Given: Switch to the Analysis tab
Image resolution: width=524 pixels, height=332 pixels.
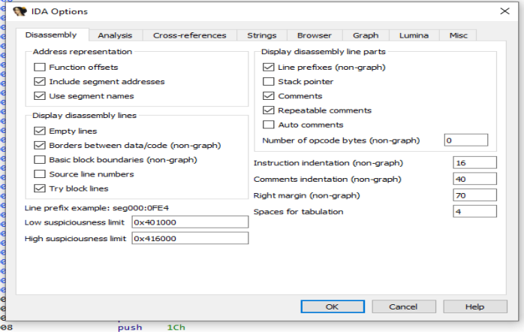Looking at the screenshot, I should pyautogui.click(x=115, y=35).
